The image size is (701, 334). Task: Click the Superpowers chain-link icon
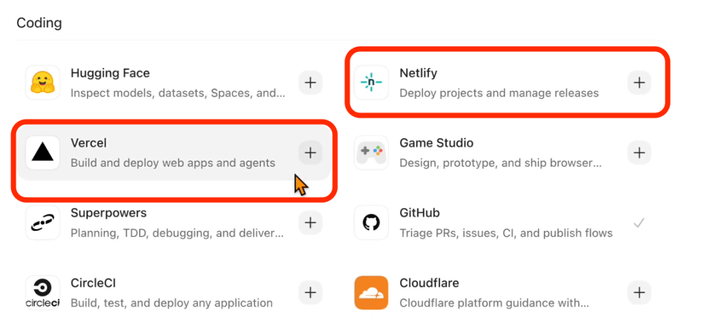coord(42,222)
